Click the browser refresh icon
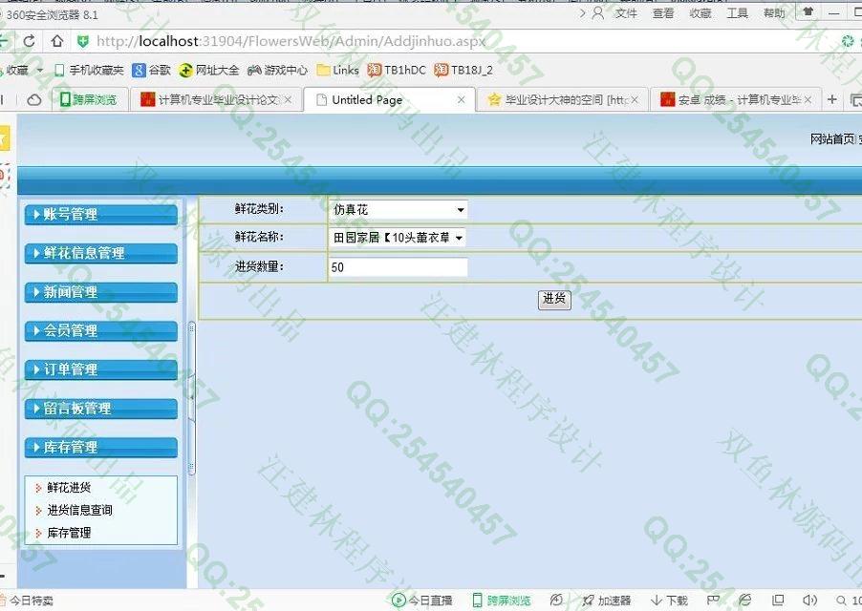862x611 pixels. pyautogui.click(x=30, y=41)
